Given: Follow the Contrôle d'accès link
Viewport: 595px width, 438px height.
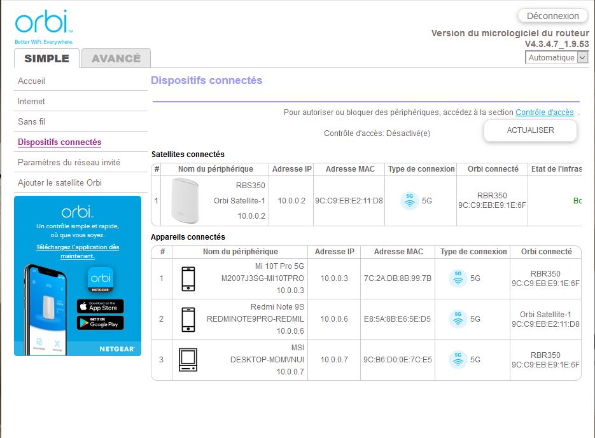Looking at the screenshot, I should 544,113.
